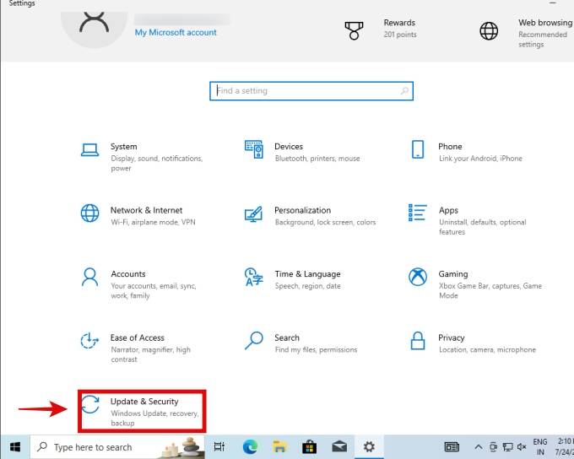
Task: Click the Search magnifier category icon
Action: 254,340
